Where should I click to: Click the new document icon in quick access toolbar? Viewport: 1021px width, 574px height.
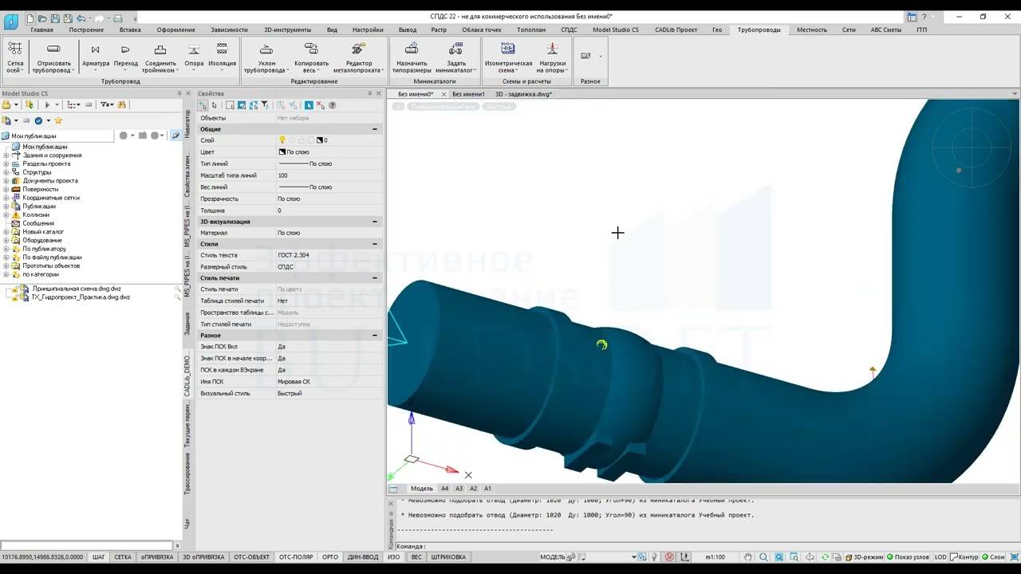point(30,18)
